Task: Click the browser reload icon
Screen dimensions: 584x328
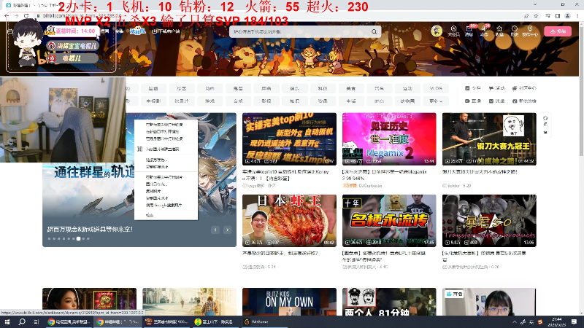Action: click(26, 16)
